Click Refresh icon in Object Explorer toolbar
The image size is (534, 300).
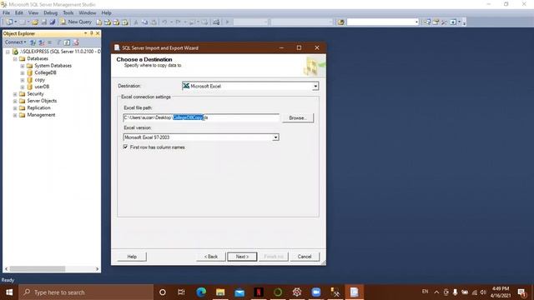(x=67, y=42)
